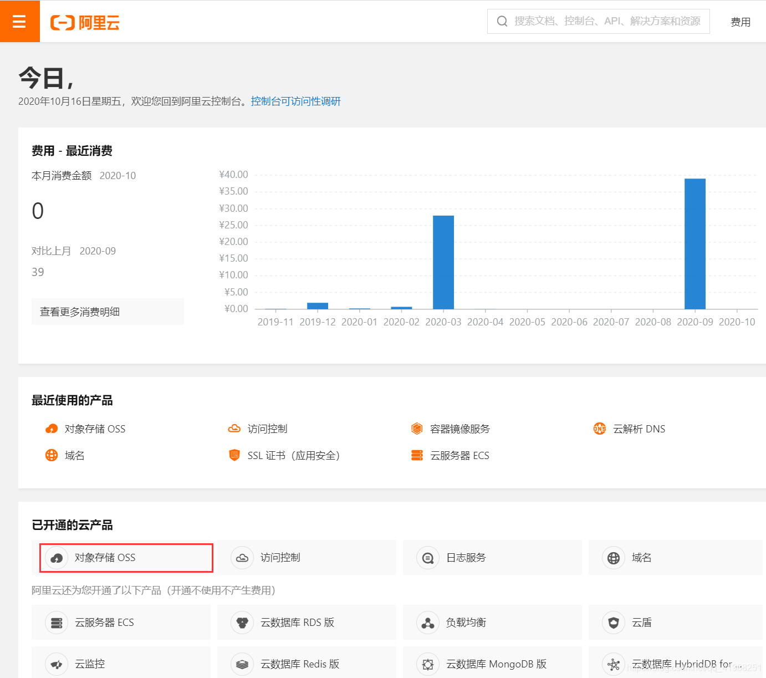Select the SSL 证书 shield icon
766x678 pixels.
(234, 455)
